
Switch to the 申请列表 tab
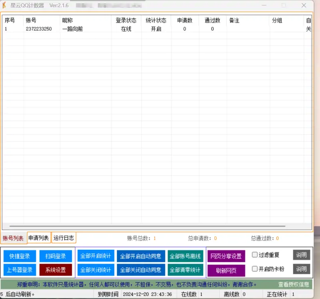[x=39, y=238]
